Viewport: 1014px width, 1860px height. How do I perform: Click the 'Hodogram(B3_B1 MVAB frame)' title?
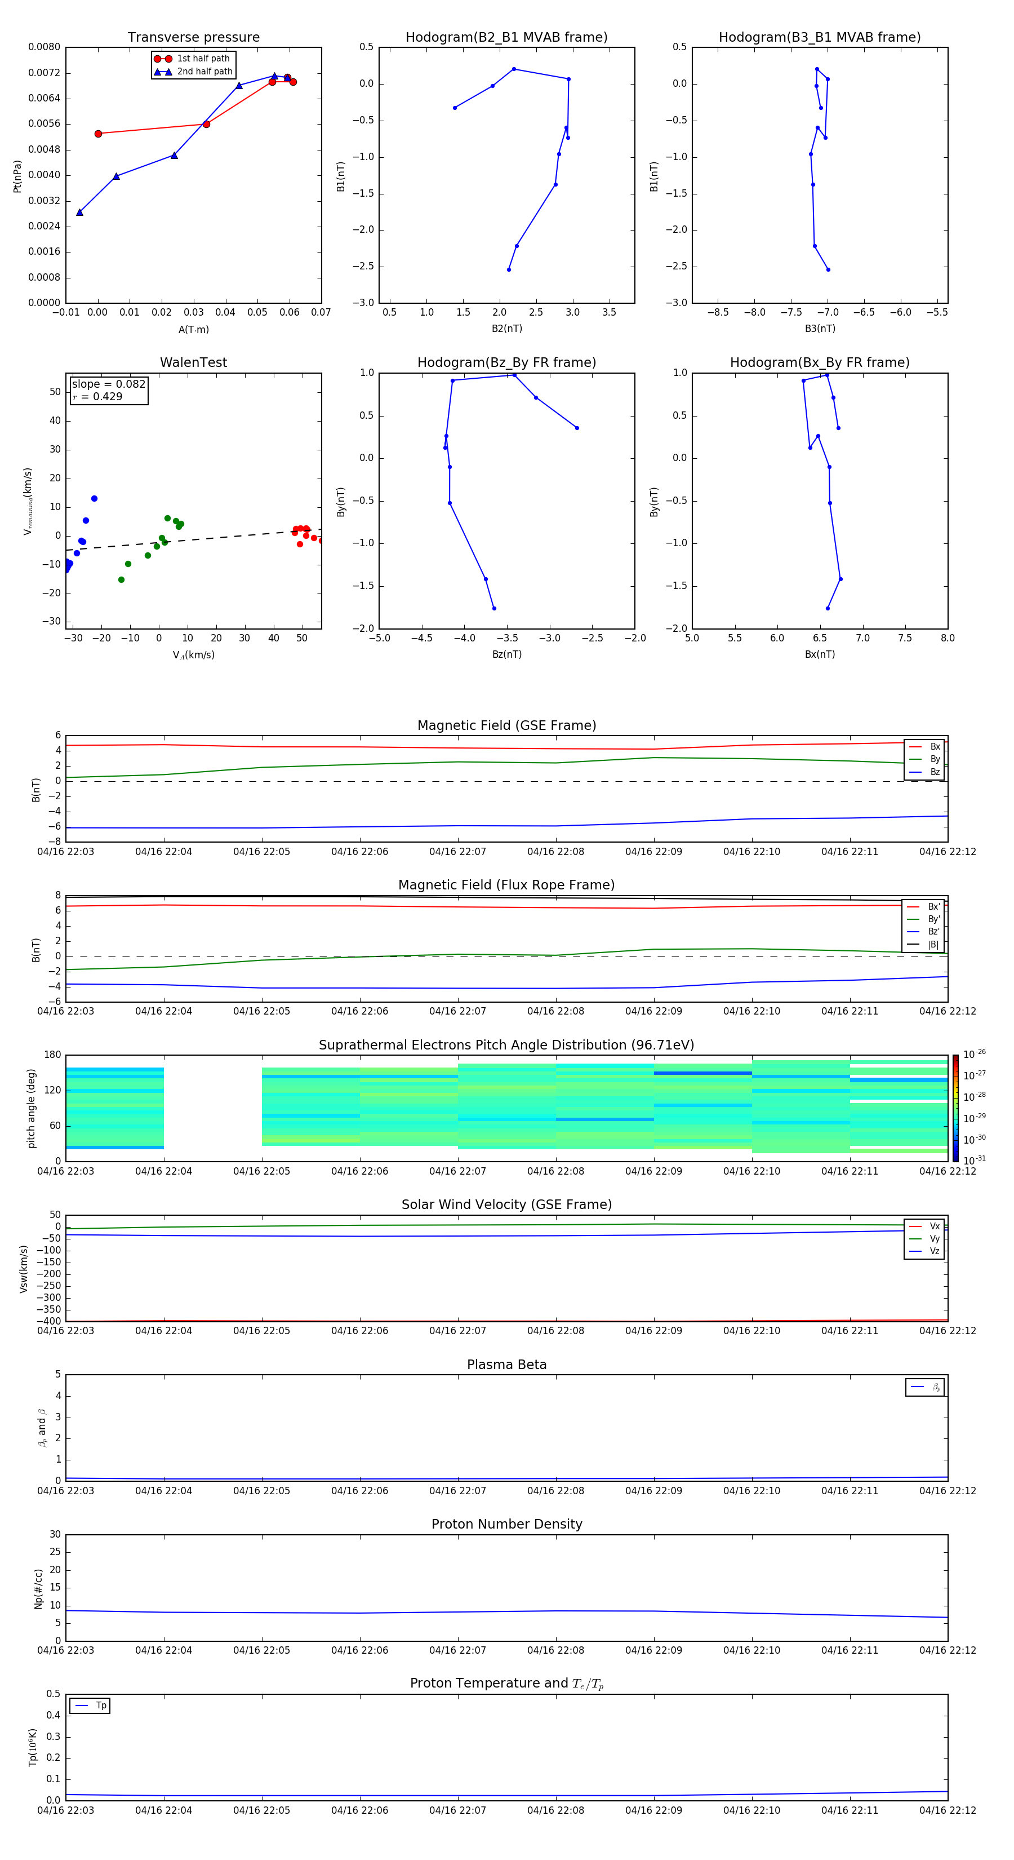(820, 38)
